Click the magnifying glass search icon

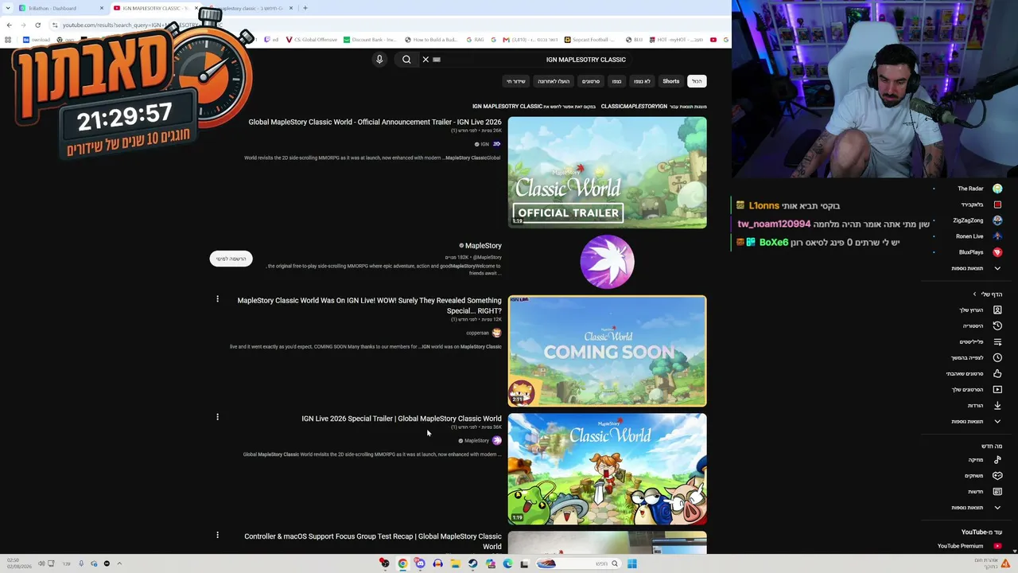click(x=406, y=60)
